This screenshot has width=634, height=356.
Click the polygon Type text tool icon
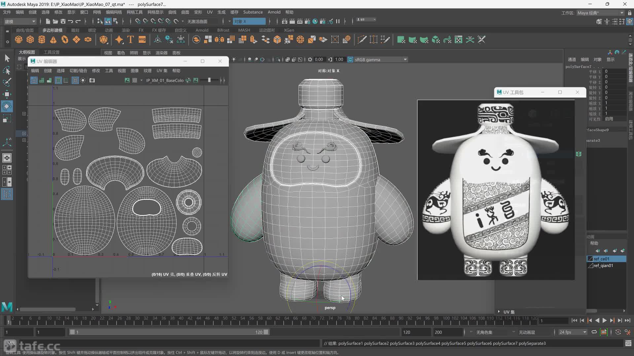[130, 40]
